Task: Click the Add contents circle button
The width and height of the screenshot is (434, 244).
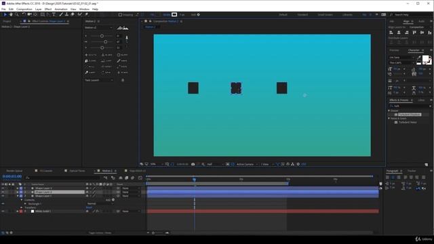Action: pyautogui.click(x=113, y=200)
